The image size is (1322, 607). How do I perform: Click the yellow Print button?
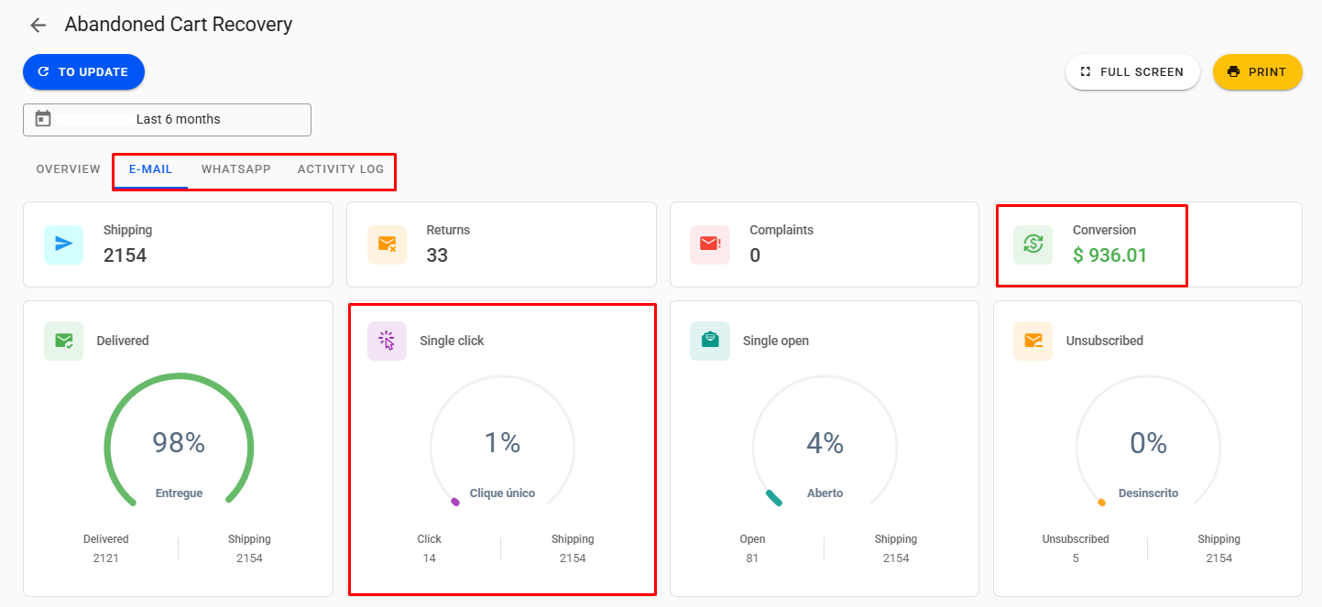click(x=1257, y=72)
